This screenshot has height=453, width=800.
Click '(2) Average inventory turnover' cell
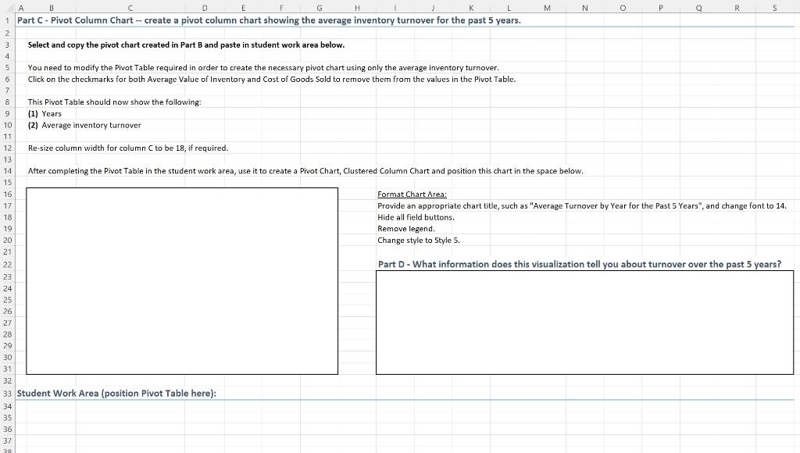pos(84,125)
